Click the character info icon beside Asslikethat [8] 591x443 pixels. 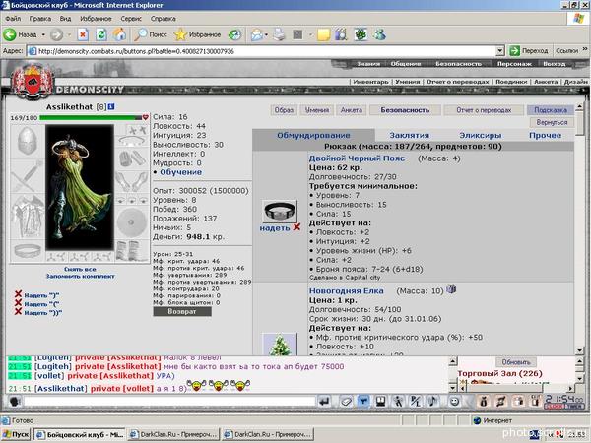(111, 107)
